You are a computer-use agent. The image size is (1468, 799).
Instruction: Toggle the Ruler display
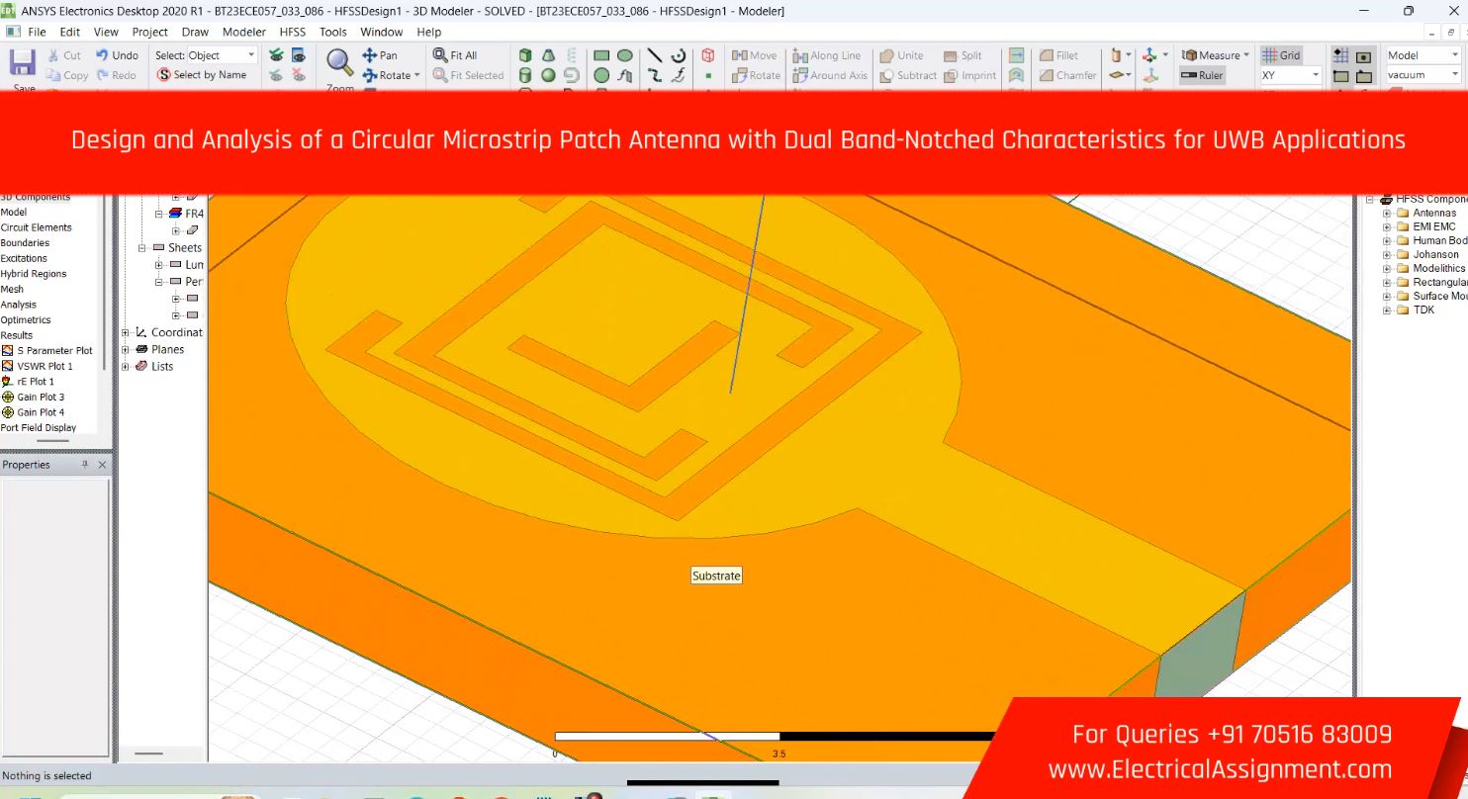click(1202, 75)
